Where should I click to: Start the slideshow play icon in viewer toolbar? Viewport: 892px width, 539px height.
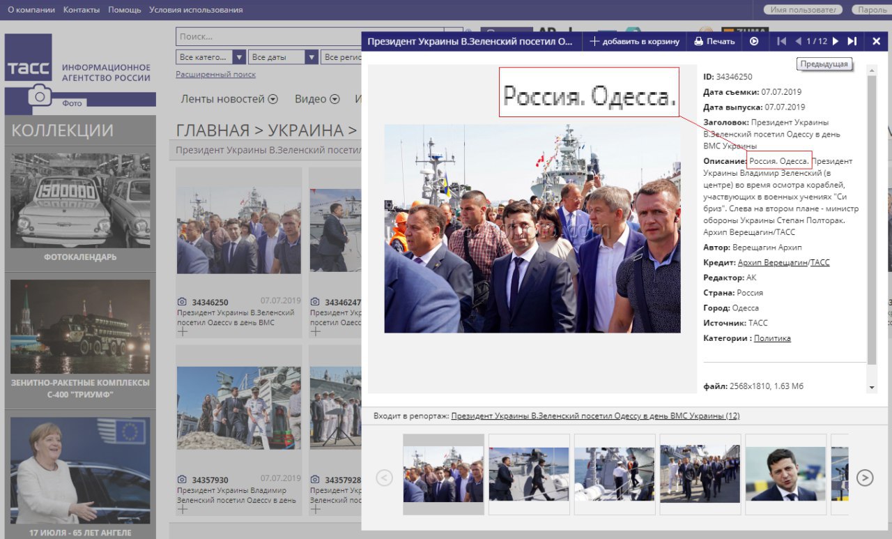point(754,41)
